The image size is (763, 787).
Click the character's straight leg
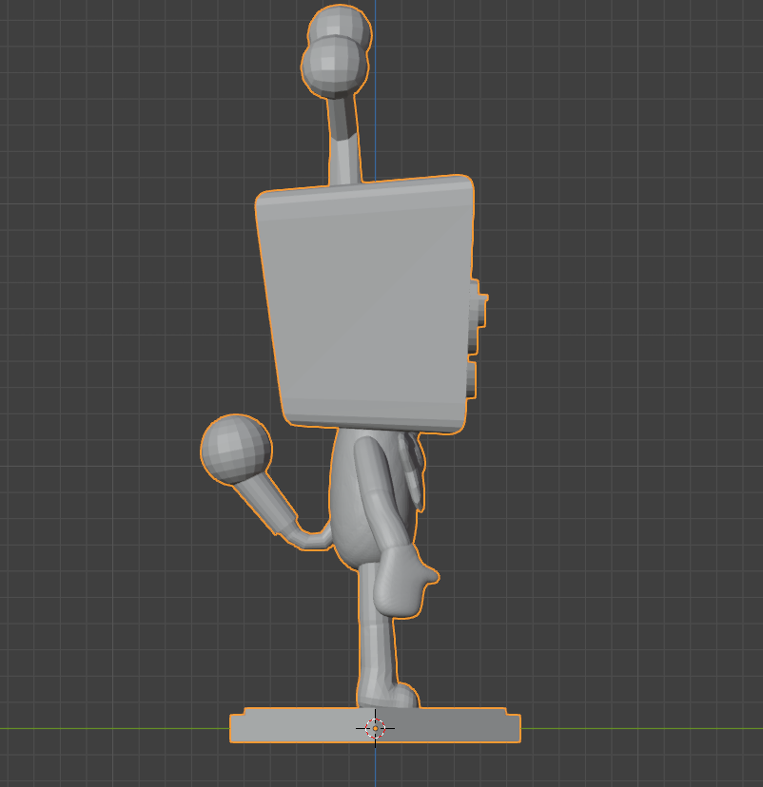374,646
